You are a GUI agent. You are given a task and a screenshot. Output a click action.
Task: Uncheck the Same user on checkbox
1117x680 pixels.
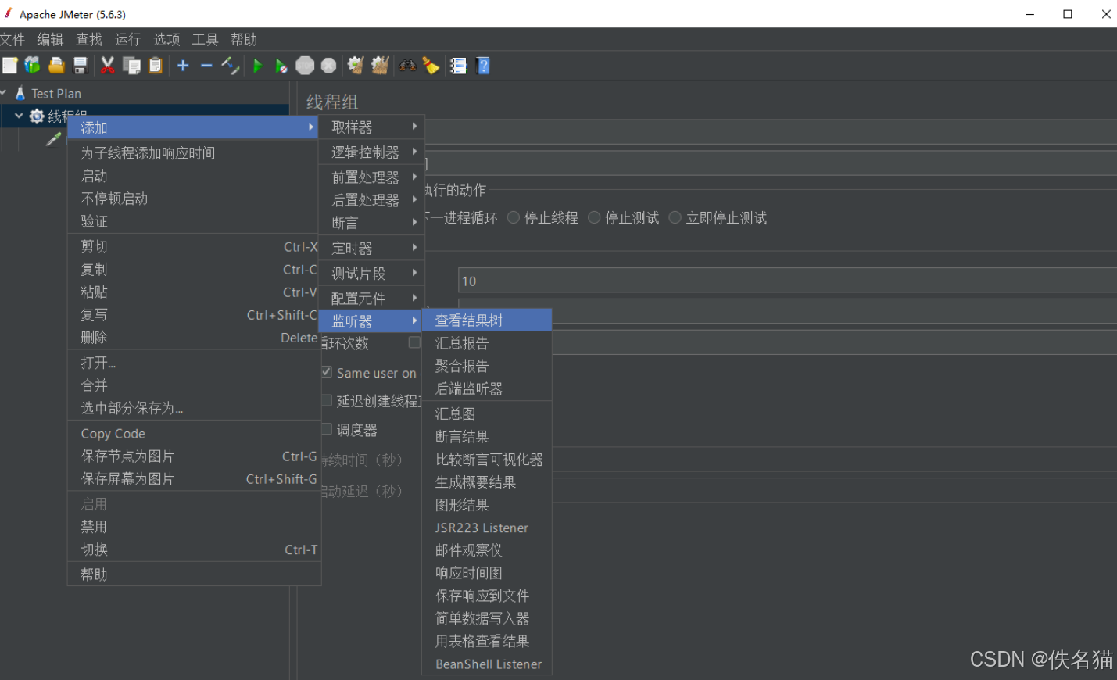point(328,372)
